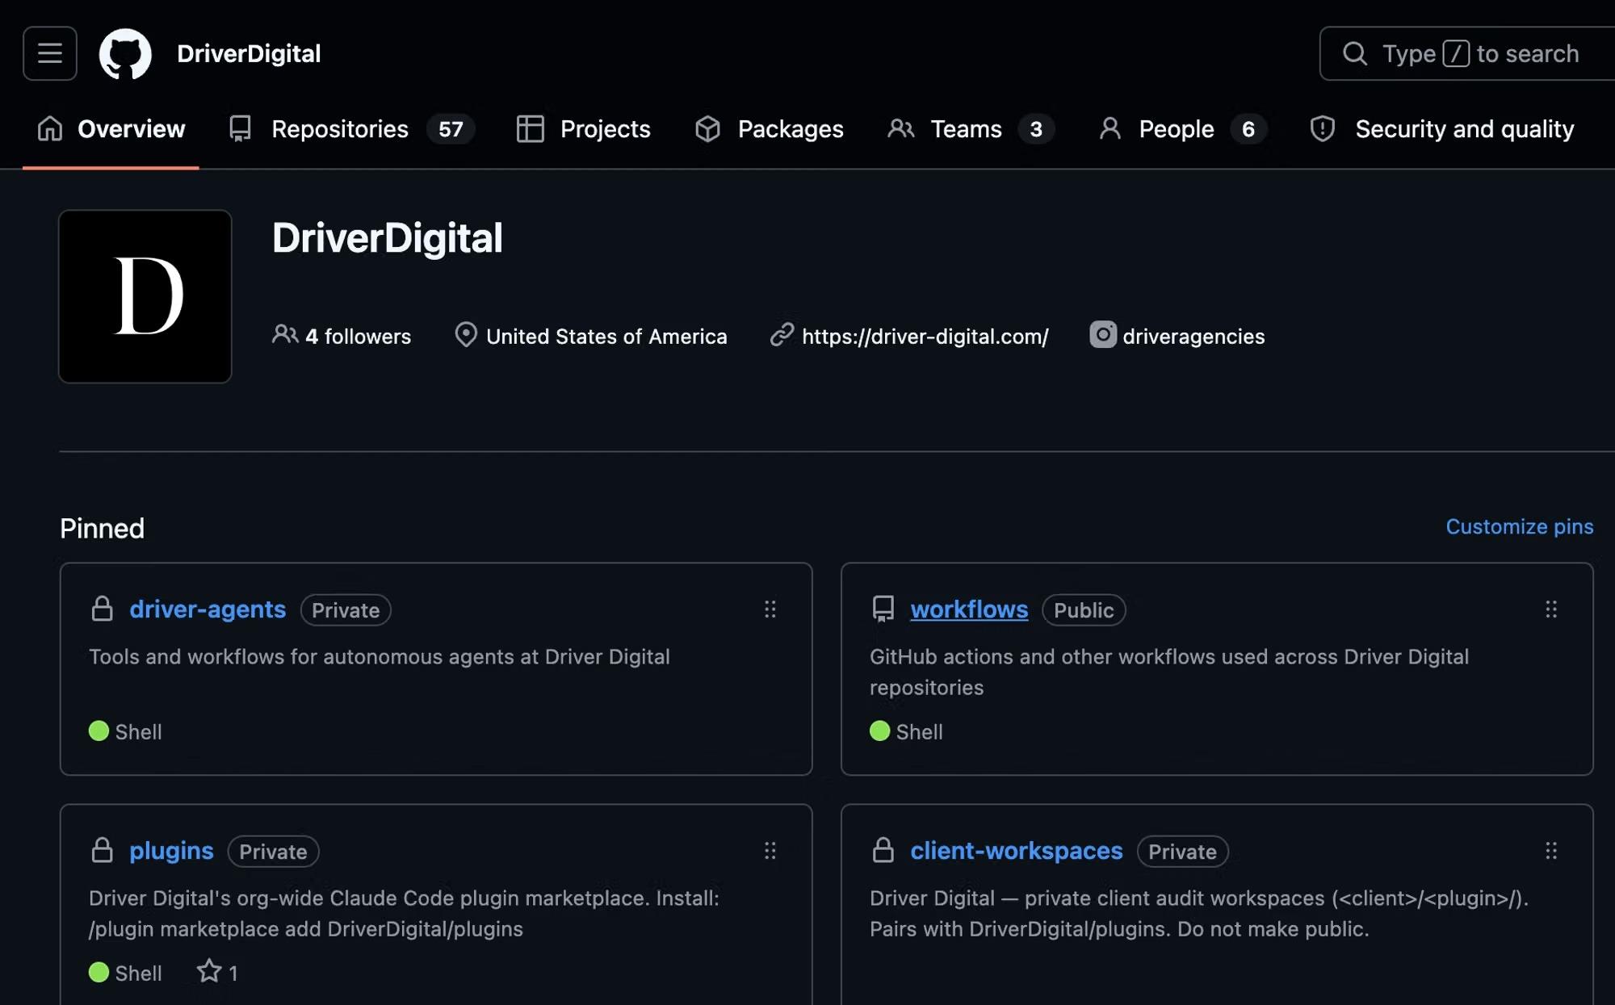Image resolution: width=1615 pixels, height=1005 pixels.
Task: Click the Projects table icon
Action: coord(530,129)
